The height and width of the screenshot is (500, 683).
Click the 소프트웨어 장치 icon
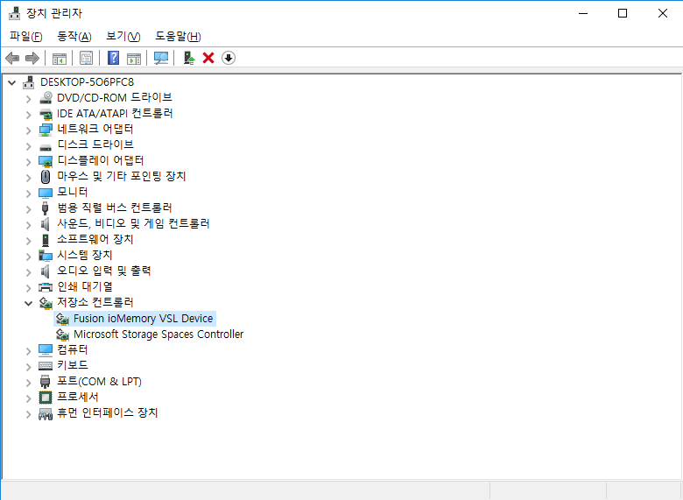(46, 240)
